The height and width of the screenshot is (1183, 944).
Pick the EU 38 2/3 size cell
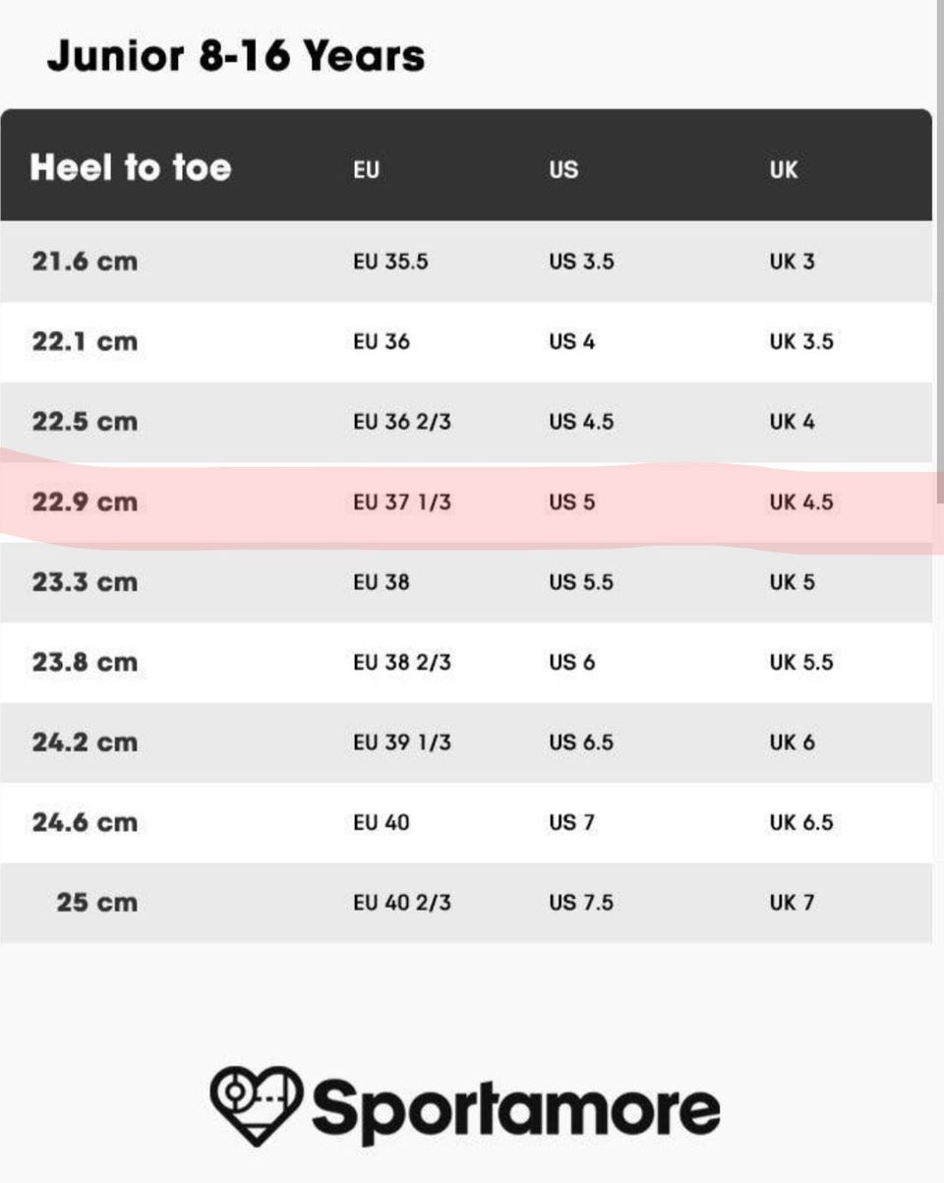tap(402, 663)
